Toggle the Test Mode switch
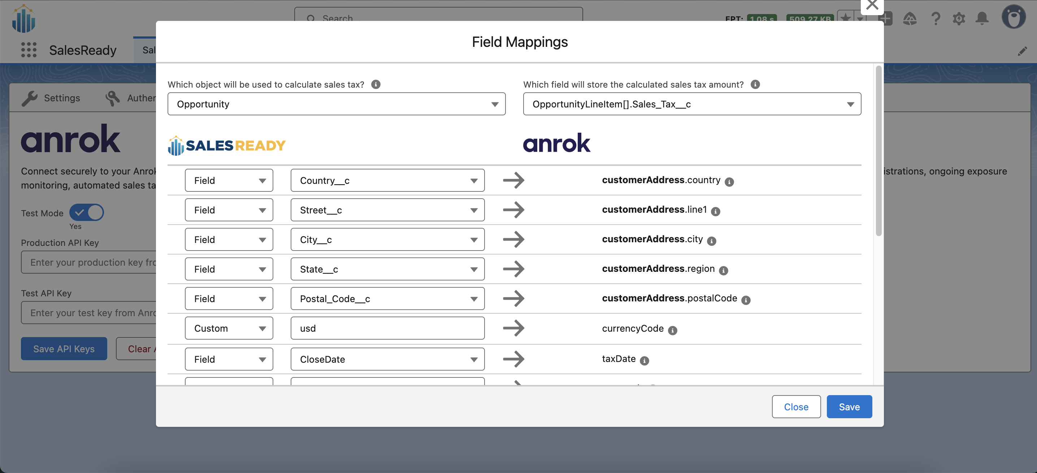The image size is (1037, 473). [x=87, y=213]
